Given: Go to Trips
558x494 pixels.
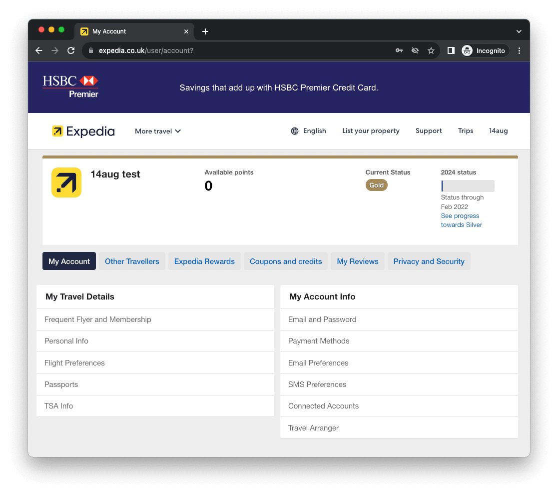Looking at the screenshot, I should 466,130.
